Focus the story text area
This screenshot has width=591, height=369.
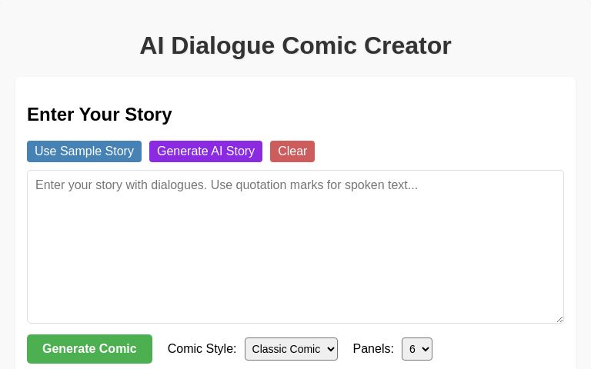tap(295, 246)
